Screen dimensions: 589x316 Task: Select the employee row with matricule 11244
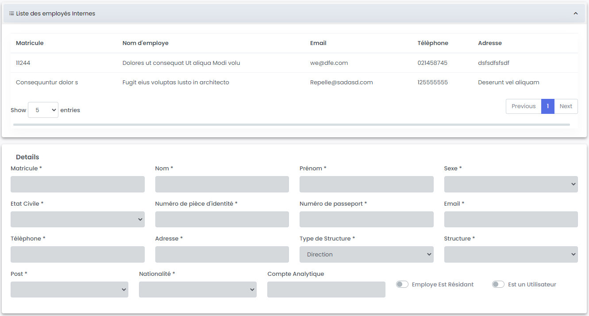click(x=23, y=63)
